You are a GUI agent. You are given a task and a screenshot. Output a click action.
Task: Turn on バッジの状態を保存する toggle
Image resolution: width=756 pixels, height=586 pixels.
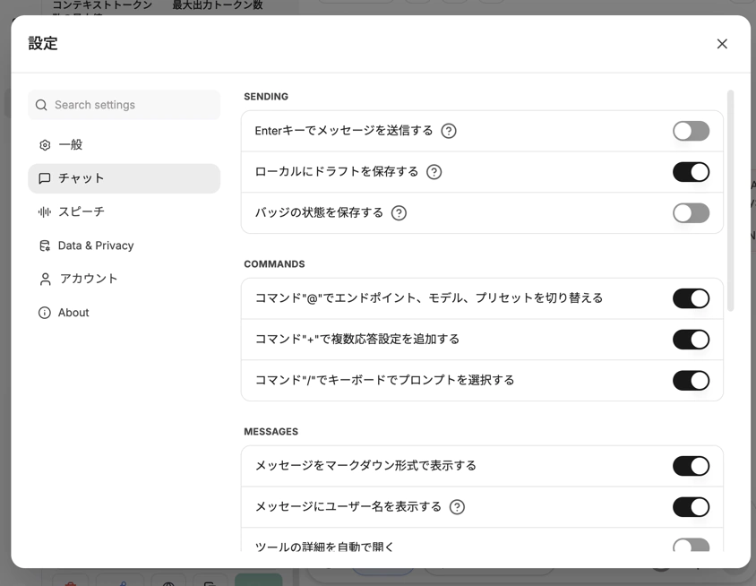[691, 212]
